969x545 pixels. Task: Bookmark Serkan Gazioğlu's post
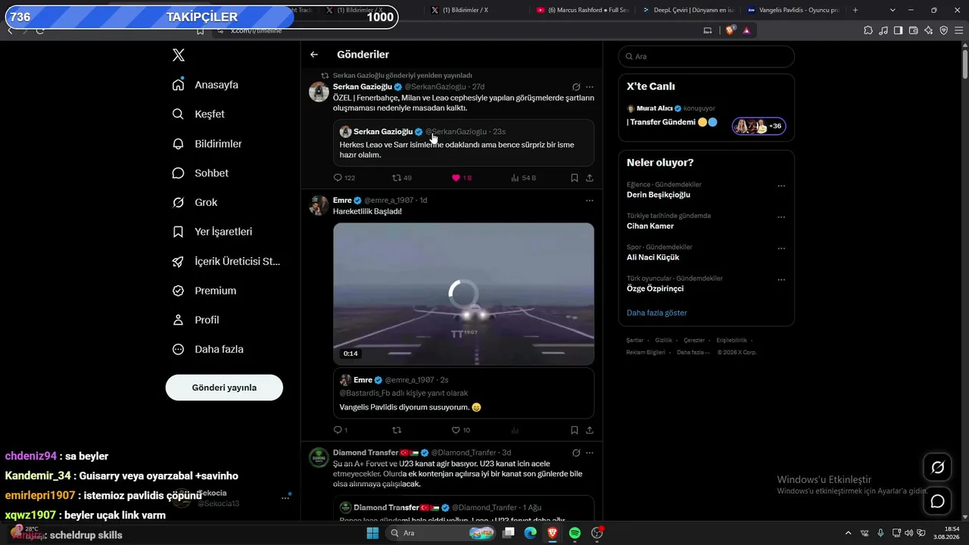pyautogui.click(x=575, y=178)
